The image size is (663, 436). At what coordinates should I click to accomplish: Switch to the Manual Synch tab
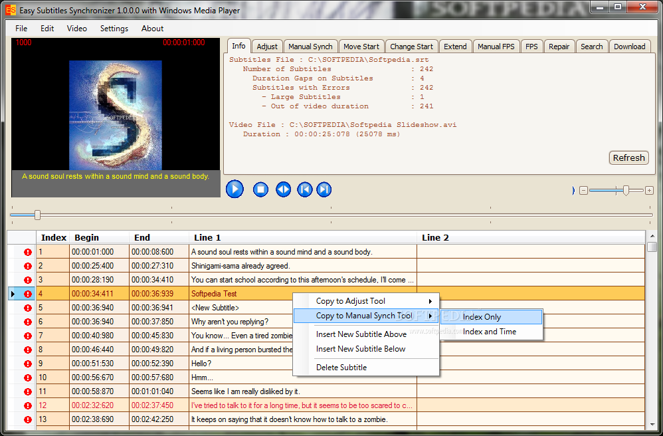311,47
